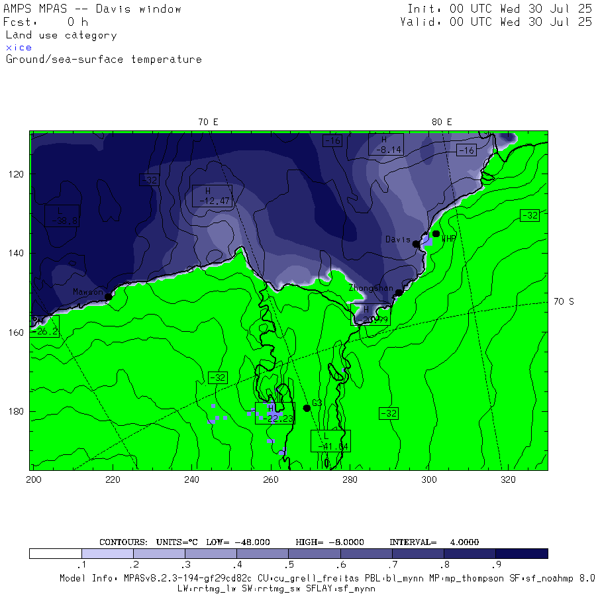Click the '80 E' longitude label

coord(442,122)
